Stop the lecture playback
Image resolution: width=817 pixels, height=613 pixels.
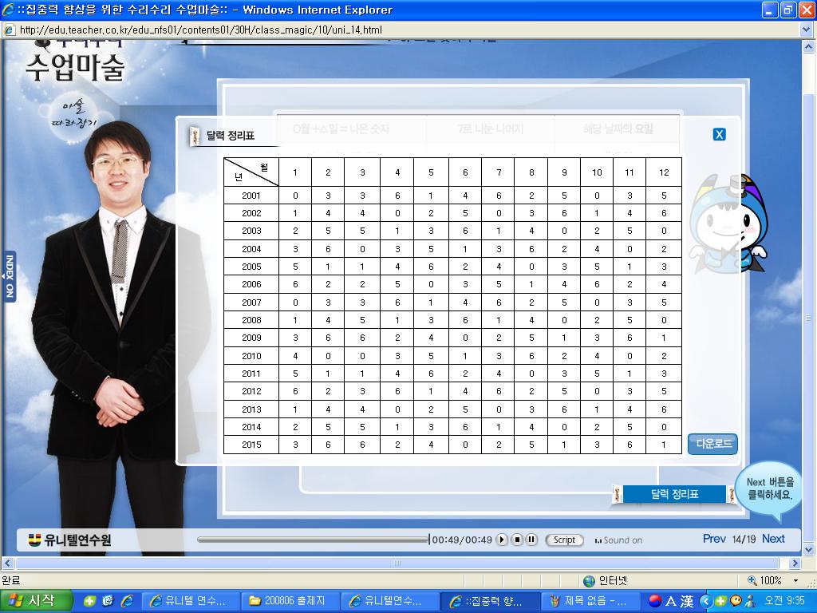517,540
